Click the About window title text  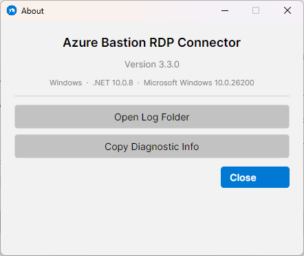coord(32,11)
